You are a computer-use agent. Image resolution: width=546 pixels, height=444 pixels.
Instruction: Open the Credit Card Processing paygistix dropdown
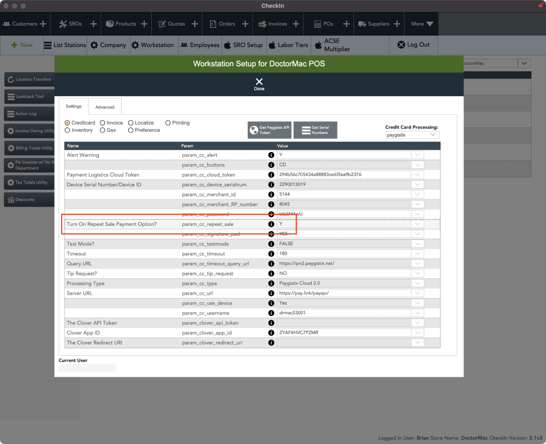click(x=412, y=135)
